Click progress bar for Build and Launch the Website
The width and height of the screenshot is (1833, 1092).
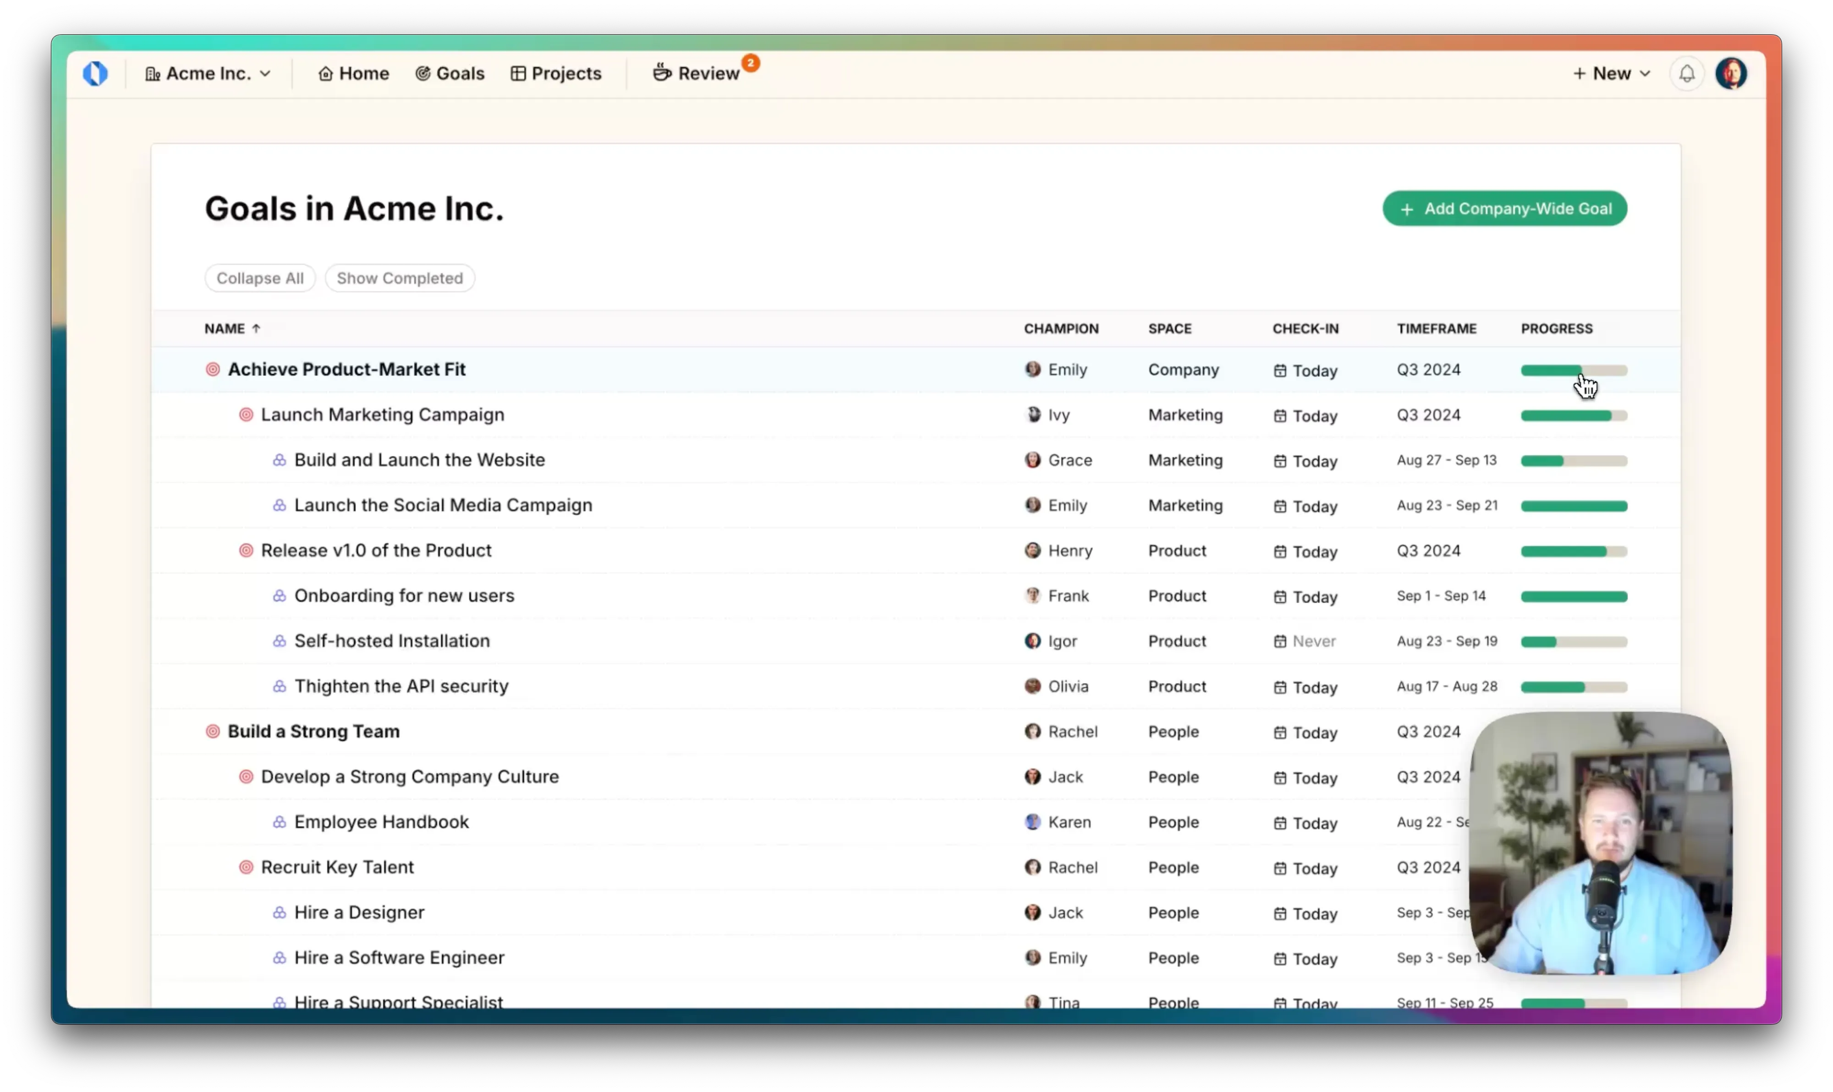pyautogui.click(x=1574, y=461)
